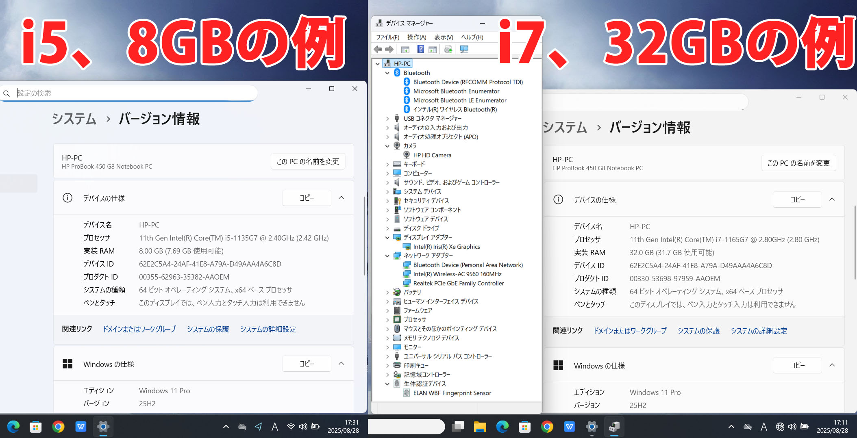
Task: Click the show/hide console tree toolbar icon
Action: pos(405,50)
